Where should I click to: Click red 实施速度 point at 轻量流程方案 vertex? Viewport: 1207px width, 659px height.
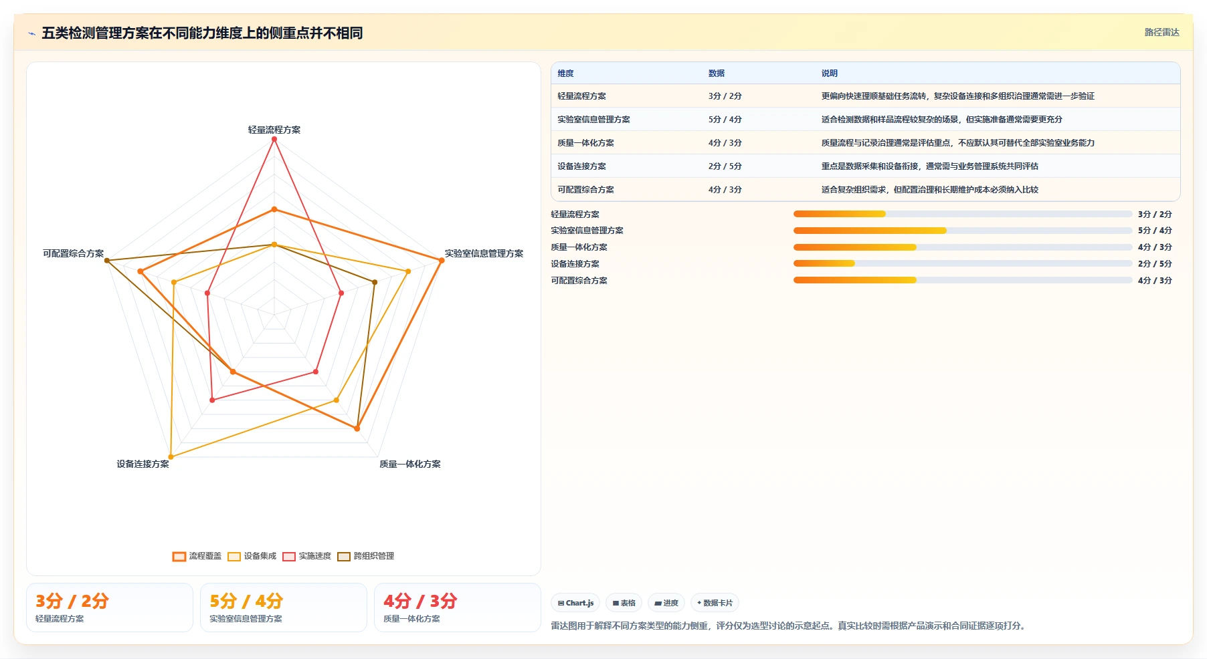pos(274,139)
